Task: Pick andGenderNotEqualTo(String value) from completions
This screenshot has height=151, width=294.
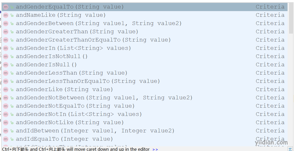Action: (145, 106)
